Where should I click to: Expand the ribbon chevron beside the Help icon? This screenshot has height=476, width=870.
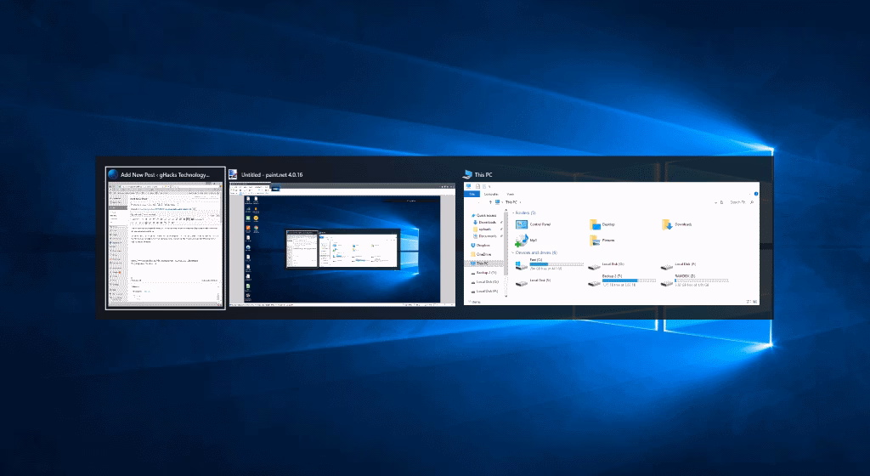click(x=749, y=194)
